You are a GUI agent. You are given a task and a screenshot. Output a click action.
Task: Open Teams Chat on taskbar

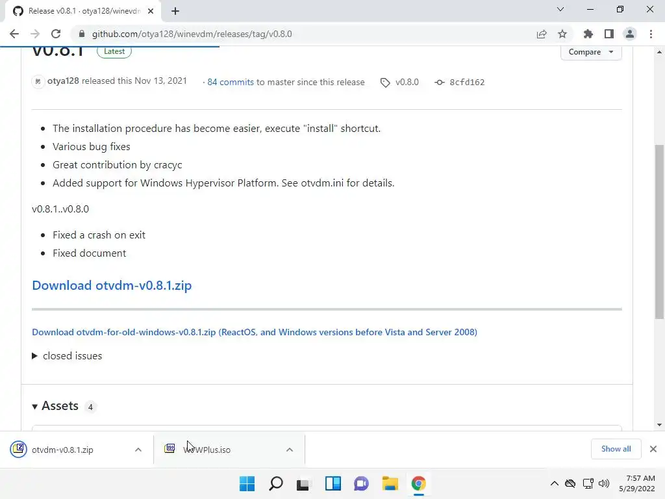tap(361, 483)
